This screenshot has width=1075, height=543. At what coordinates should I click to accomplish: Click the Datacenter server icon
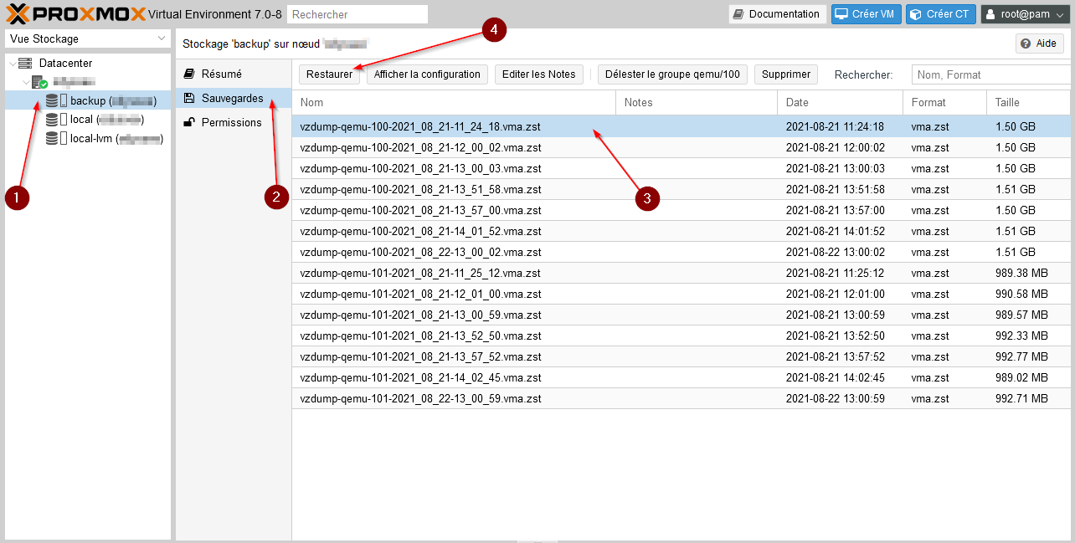point(24,64)
